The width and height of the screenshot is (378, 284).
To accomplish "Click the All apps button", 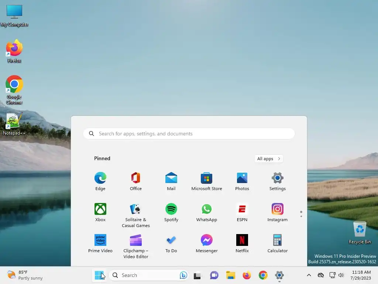I will pyautogui.click(x=269, y=159).
